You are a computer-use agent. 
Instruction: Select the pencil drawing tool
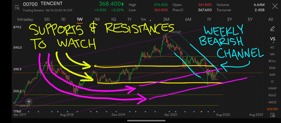point(272,28)
